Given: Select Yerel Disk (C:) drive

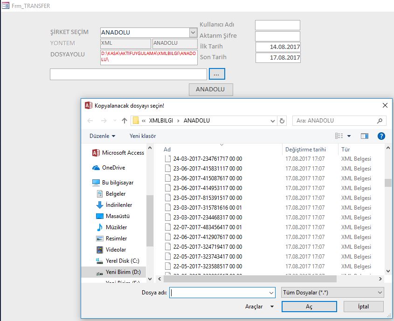Looking at the screenshot, I should point(122,261).
